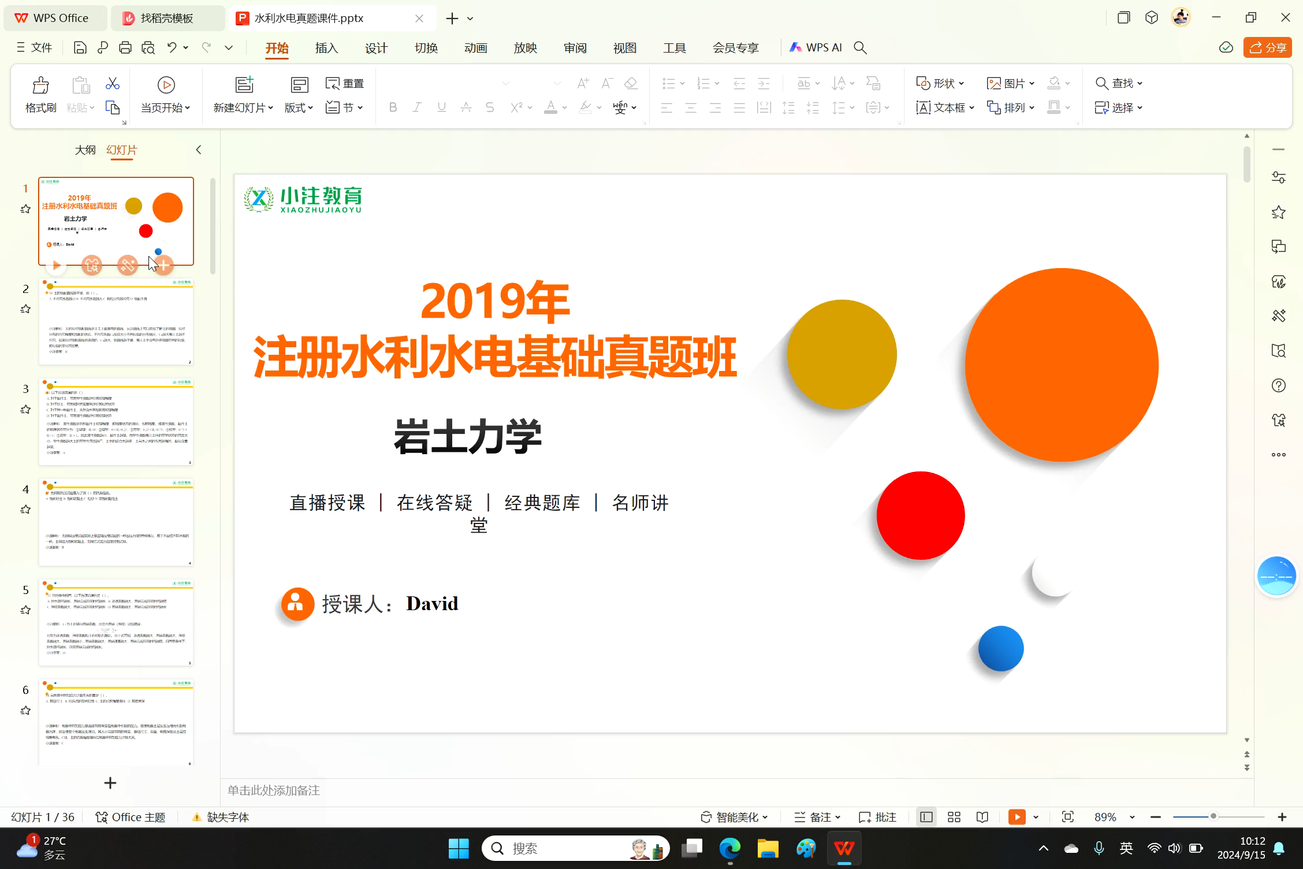Open the reading view book icon
The image size is (1303, 869).
click(982, 817)
